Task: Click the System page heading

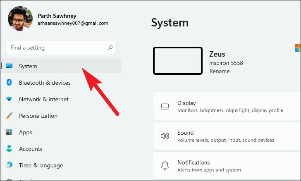Action: pyautogui.click(x=170, y=23)
